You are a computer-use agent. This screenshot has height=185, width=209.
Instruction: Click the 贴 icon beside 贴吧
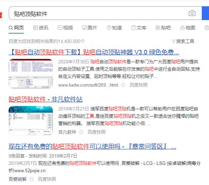(158, 28)
